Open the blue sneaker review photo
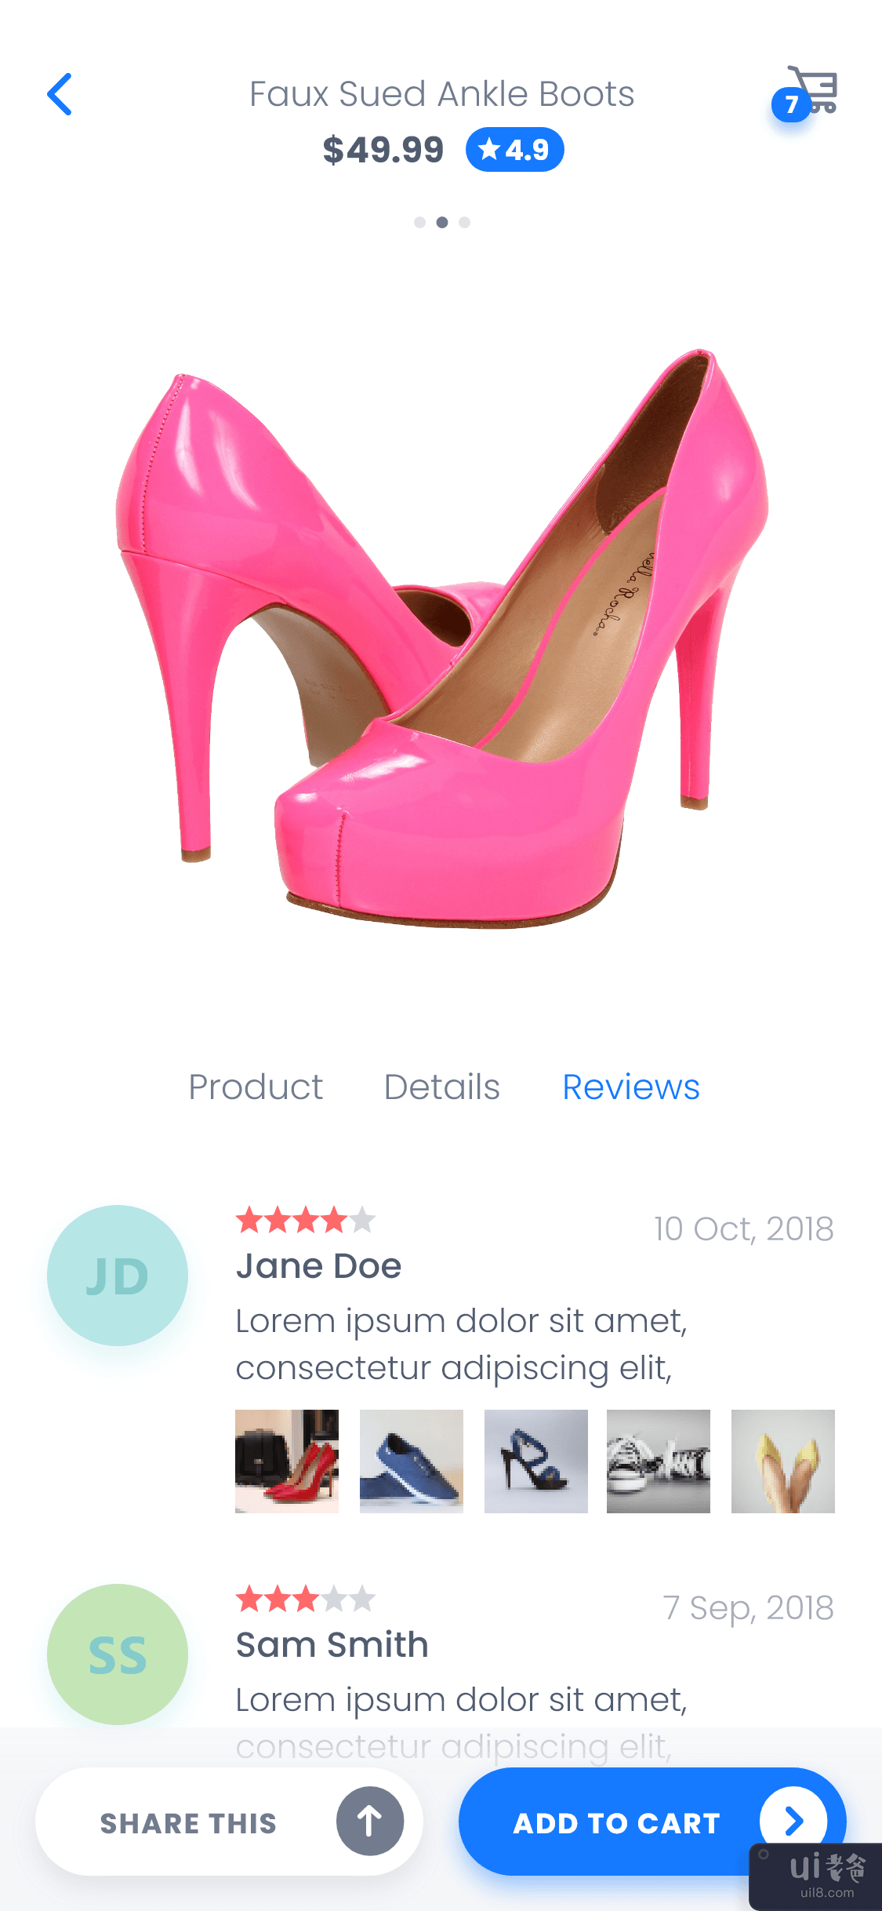Screen dimensions: 882x1911 (x=412, y=1461)
